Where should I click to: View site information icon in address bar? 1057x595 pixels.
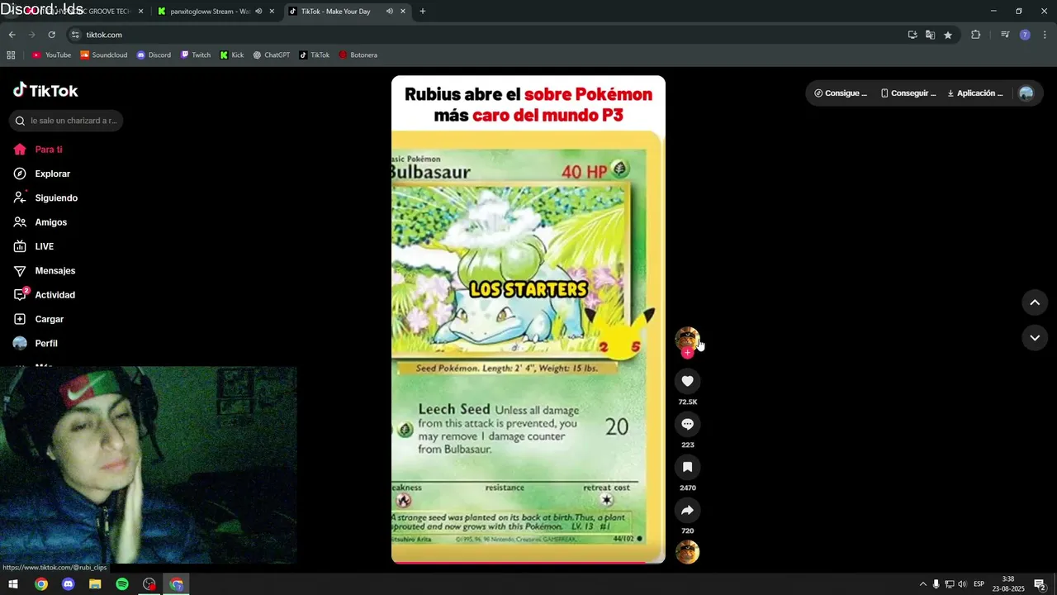pos(75,35)
